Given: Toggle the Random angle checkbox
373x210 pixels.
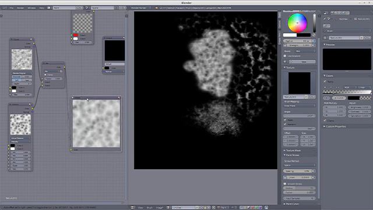Looking at the screenshot, I should point(285,124).
